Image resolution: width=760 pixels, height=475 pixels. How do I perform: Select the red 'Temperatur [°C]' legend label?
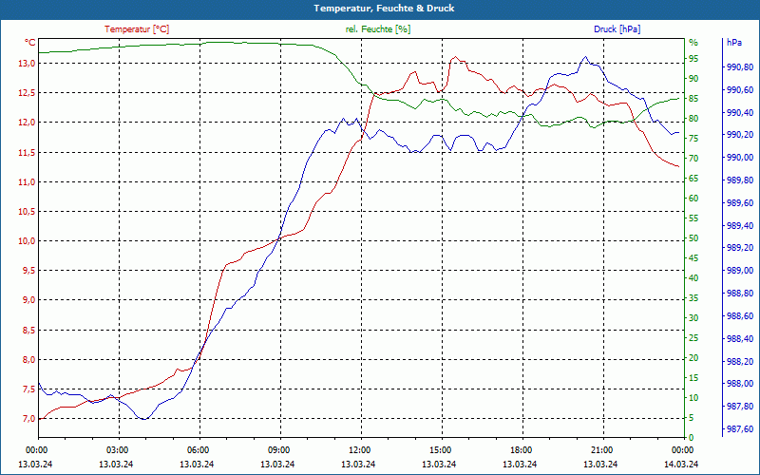pos(137,29)
